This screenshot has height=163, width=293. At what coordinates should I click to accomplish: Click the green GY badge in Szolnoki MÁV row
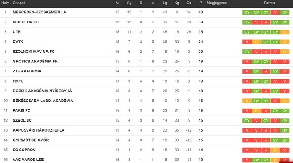click(x=247, y=52)
